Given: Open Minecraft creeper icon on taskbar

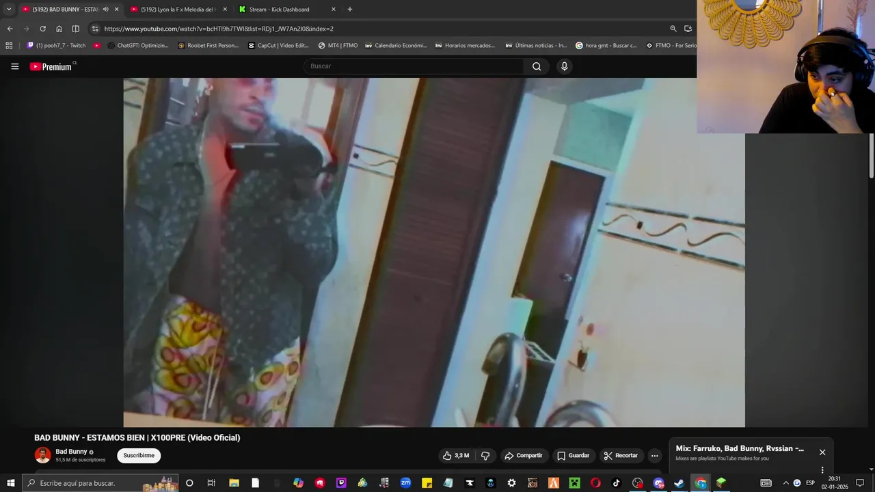Looking at the screenshot, I should click(x=575, y=483).
